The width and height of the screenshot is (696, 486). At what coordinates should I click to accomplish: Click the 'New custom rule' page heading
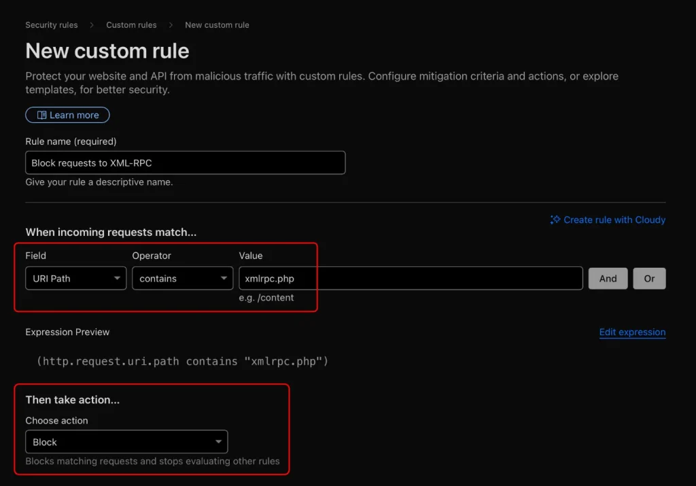click(107, 50)
